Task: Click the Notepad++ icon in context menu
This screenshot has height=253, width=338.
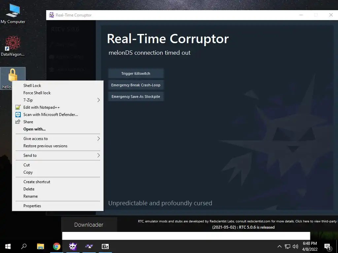Action: click(18, 107)
